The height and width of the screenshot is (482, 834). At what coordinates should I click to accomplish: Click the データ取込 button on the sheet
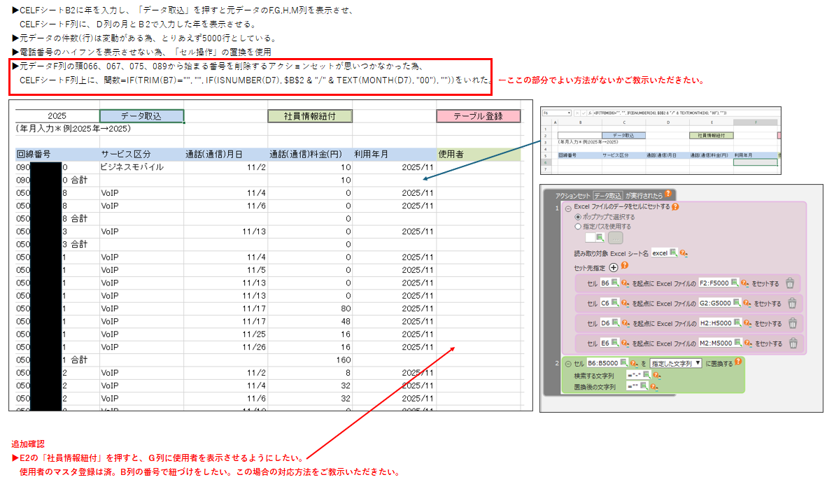coord(141,116)
